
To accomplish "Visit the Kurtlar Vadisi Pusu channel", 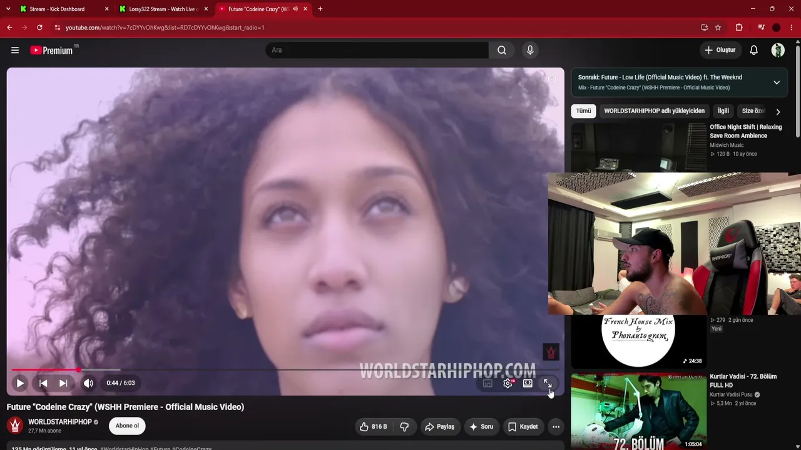I will [731, 395].
